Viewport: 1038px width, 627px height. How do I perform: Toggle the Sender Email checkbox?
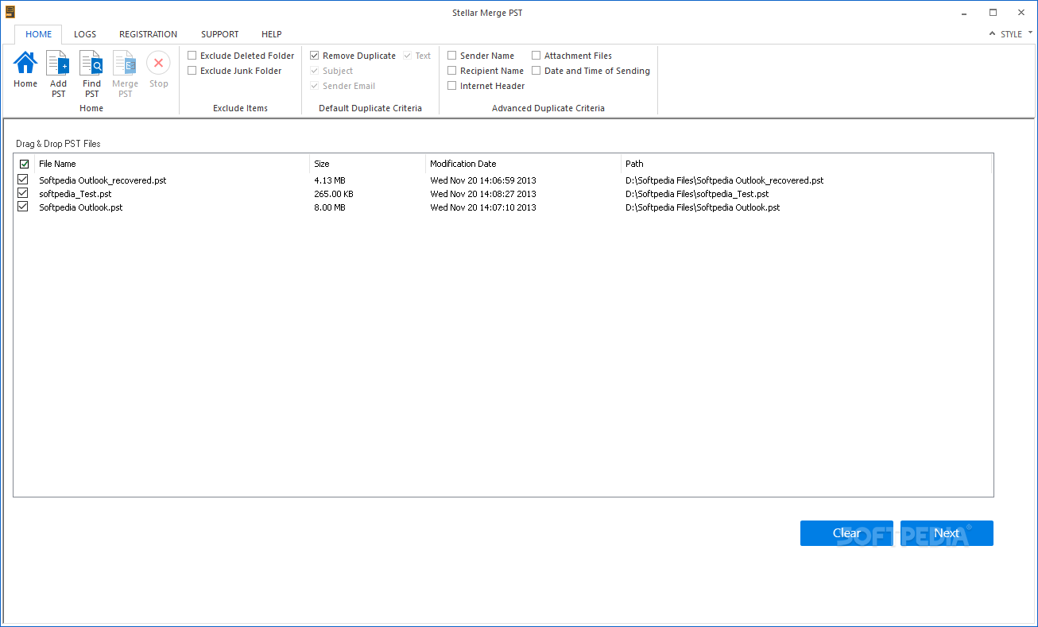(x=315, y=86)
